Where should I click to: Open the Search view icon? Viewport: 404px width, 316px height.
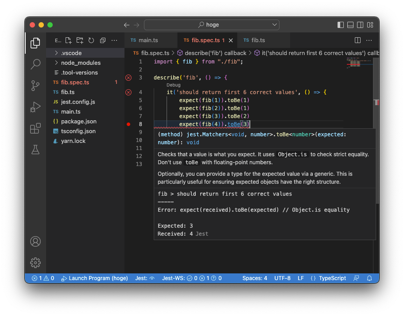(35, 64)
